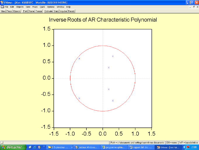Viewport: 199px width, 150px height.
Task: Click the Stats toolbar button
Action: (56, 11)
